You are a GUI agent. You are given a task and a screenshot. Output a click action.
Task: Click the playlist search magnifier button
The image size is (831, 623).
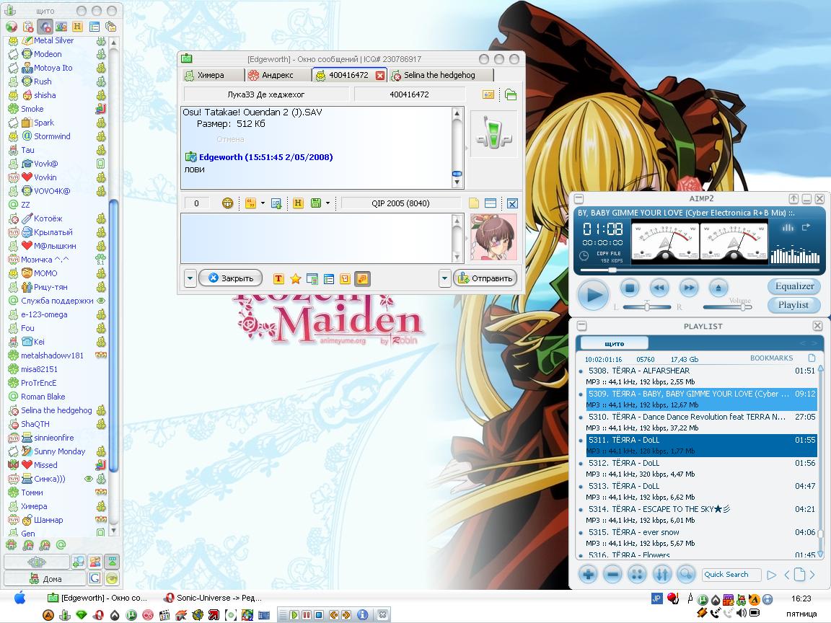pos(686,574)
